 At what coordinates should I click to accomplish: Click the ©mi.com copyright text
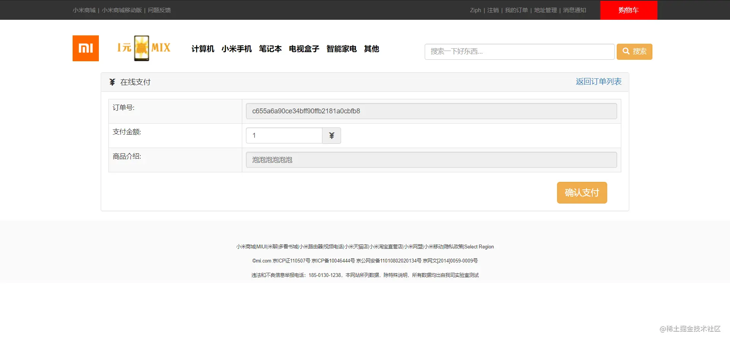tap(262, 261)
